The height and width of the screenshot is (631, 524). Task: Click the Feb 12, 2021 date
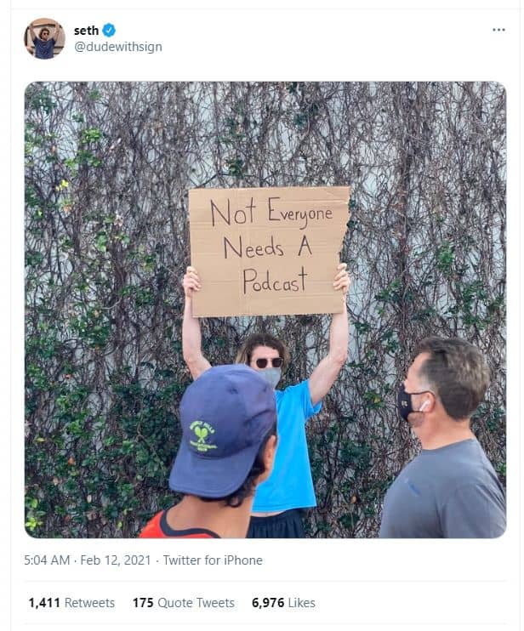tap(116, 560)
